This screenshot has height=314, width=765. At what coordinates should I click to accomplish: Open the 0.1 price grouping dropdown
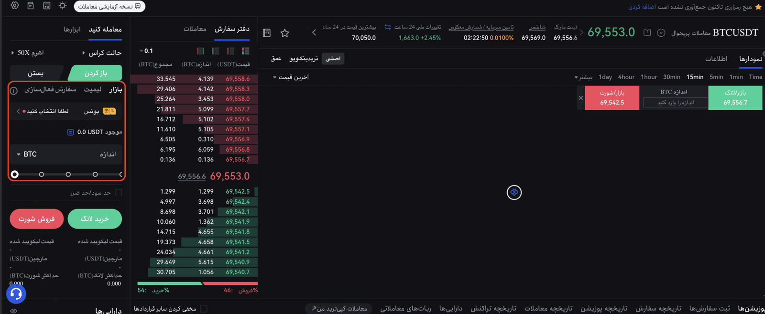tap(146, 51)
